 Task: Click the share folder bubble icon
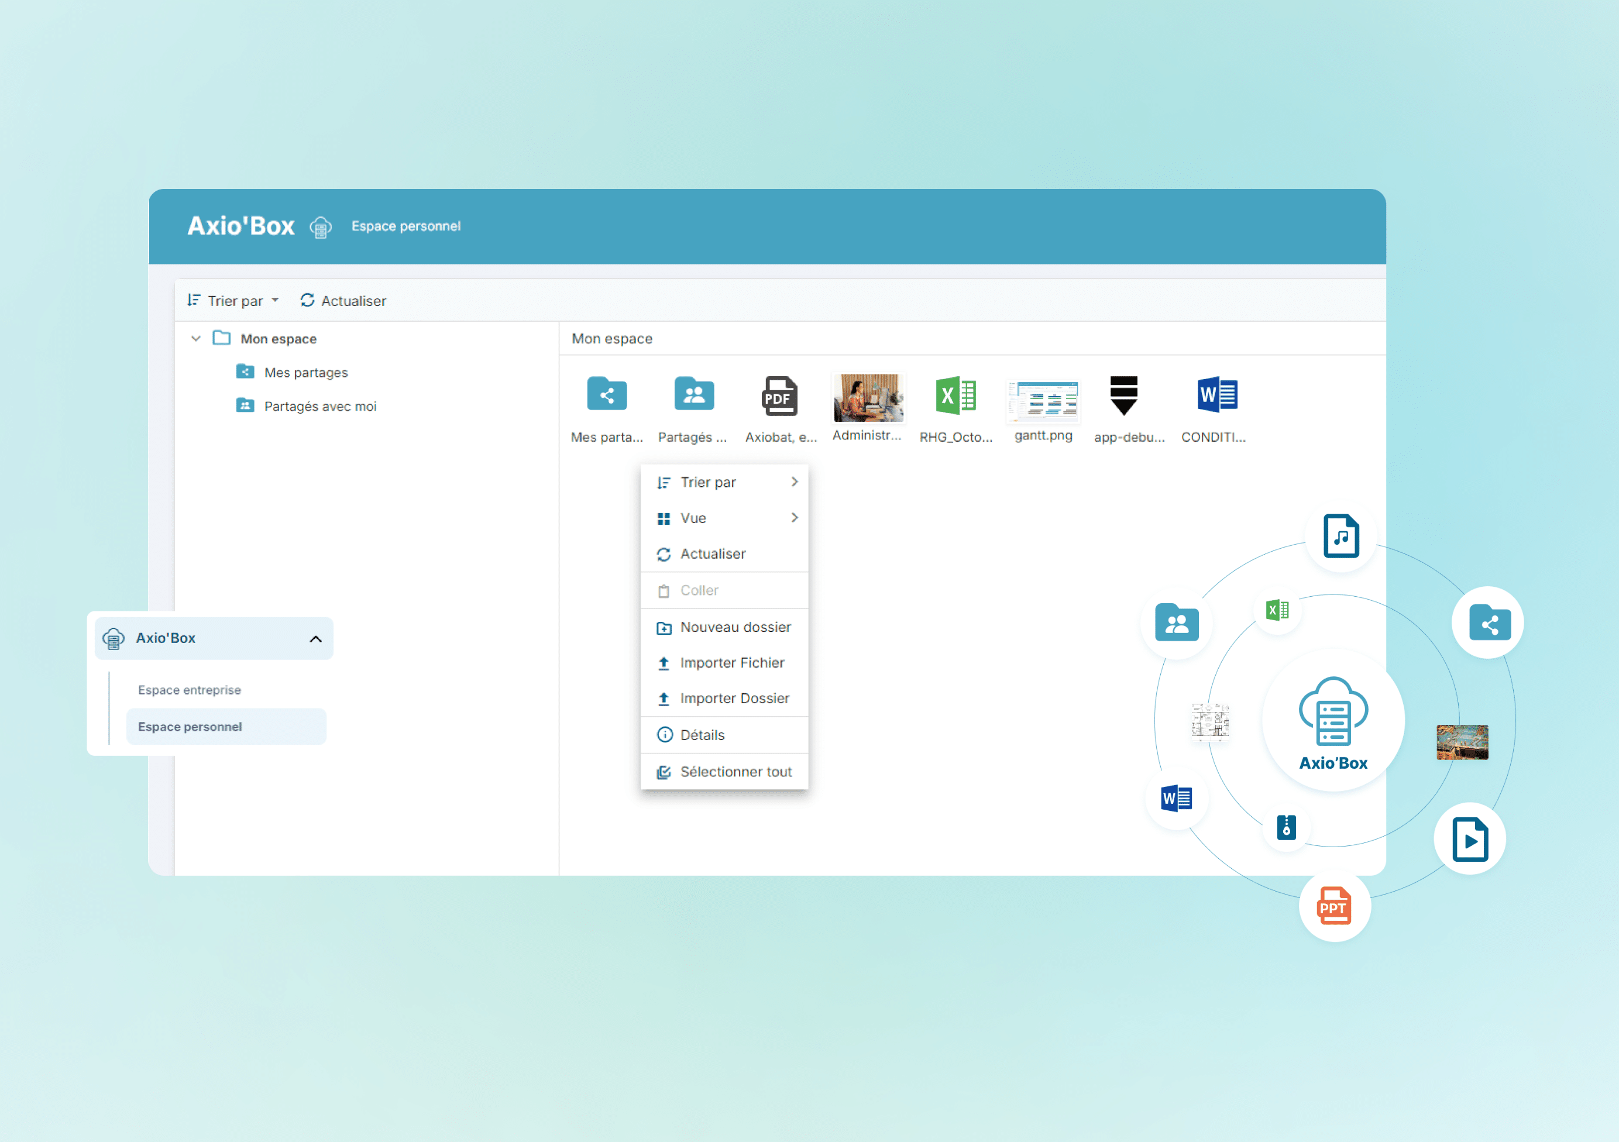(x=1489, y=623)
